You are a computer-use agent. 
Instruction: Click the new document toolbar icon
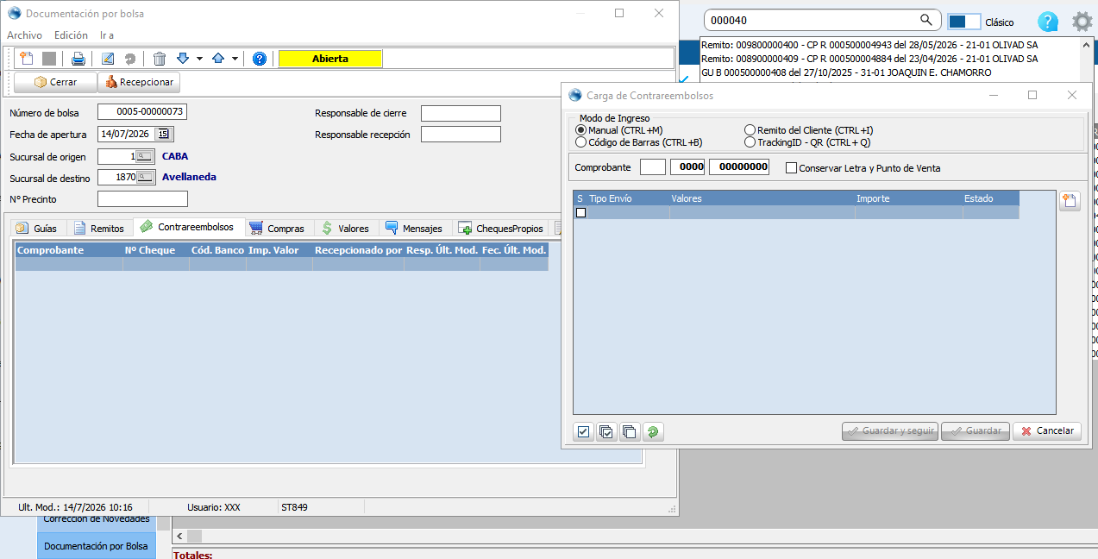[26, 59]
